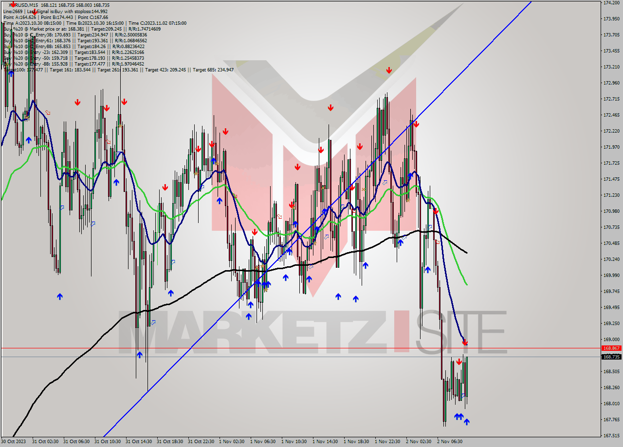Click the 'Last Signal is:Buy with stoploss:144.992' text
The width and height of the screenshot is (623, 447).
[x=67, y=11]
